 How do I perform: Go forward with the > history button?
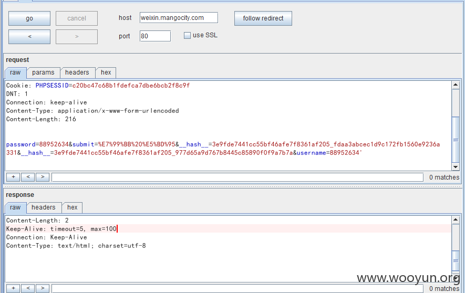[77, 37]
